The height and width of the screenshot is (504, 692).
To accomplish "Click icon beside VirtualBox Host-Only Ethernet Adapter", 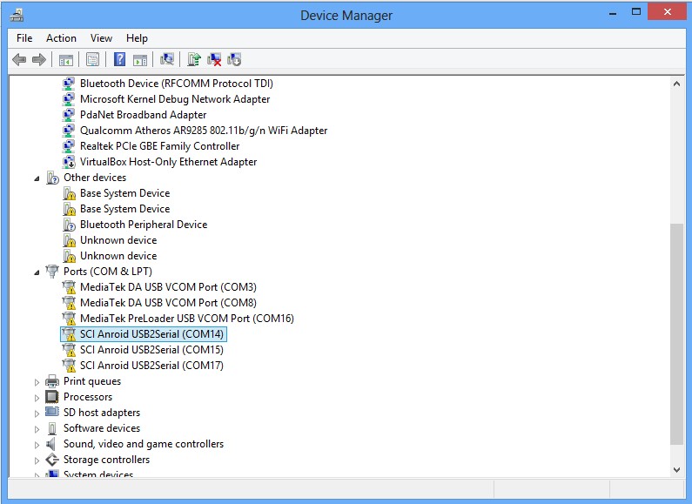I will click(x=69, y=162).
